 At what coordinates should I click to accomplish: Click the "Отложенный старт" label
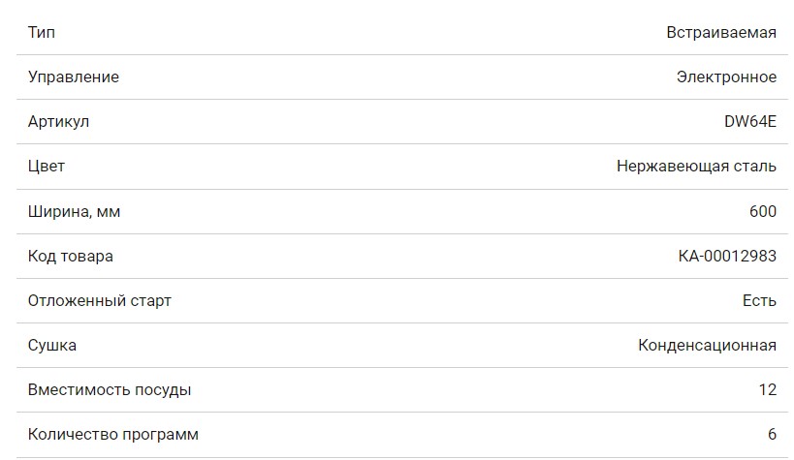(x=100, y=301)
